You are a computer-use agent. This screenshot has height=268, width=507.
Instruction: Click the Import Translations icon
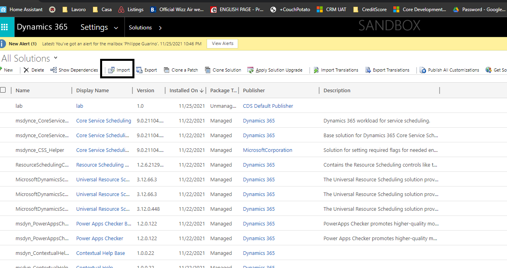(316, 70)
